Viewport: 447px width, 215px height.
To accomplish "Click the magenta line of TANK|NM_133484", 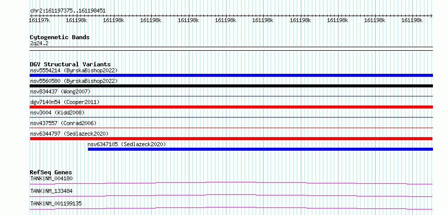I will [x=231, y=195].
